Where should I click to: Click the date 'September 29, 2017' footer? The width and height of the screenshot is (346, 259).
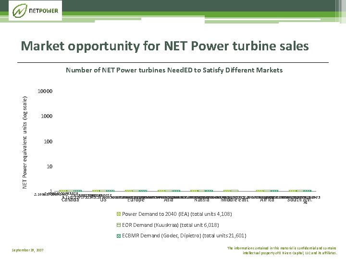click(x=27, y=250)
